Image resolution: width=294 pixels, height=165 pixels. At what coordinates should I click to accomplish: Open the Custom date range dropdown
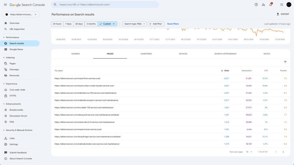coord(107,24)
